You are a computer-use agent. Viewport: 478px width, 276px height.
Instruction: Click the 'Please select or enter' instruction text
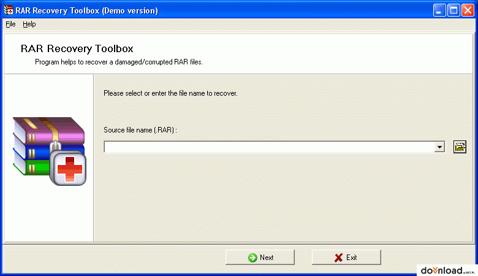[x=170, y=93]
